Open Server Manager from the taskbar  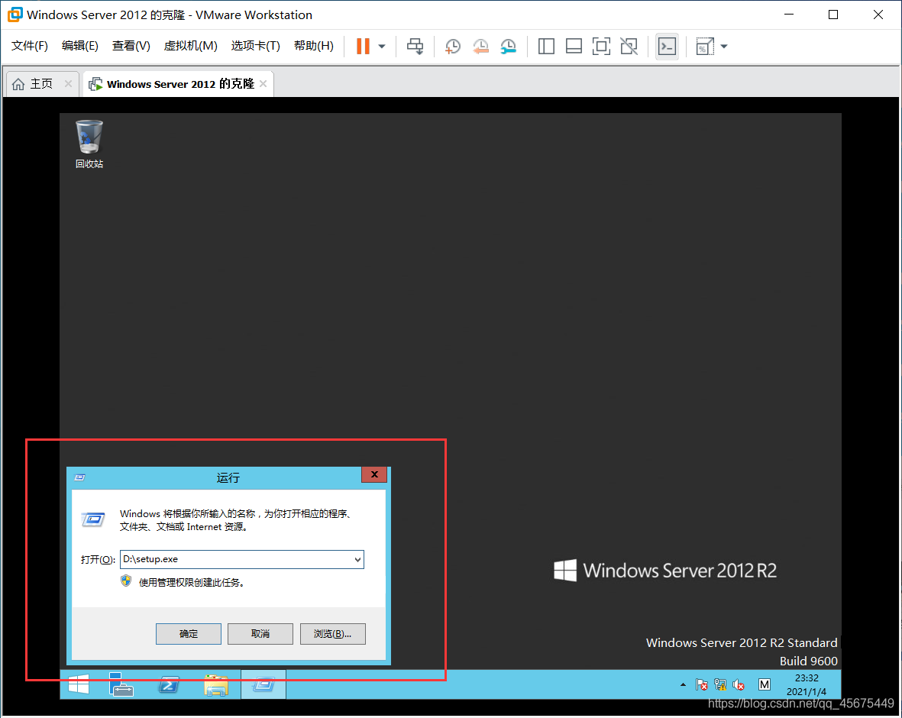[x=121, y=684]
